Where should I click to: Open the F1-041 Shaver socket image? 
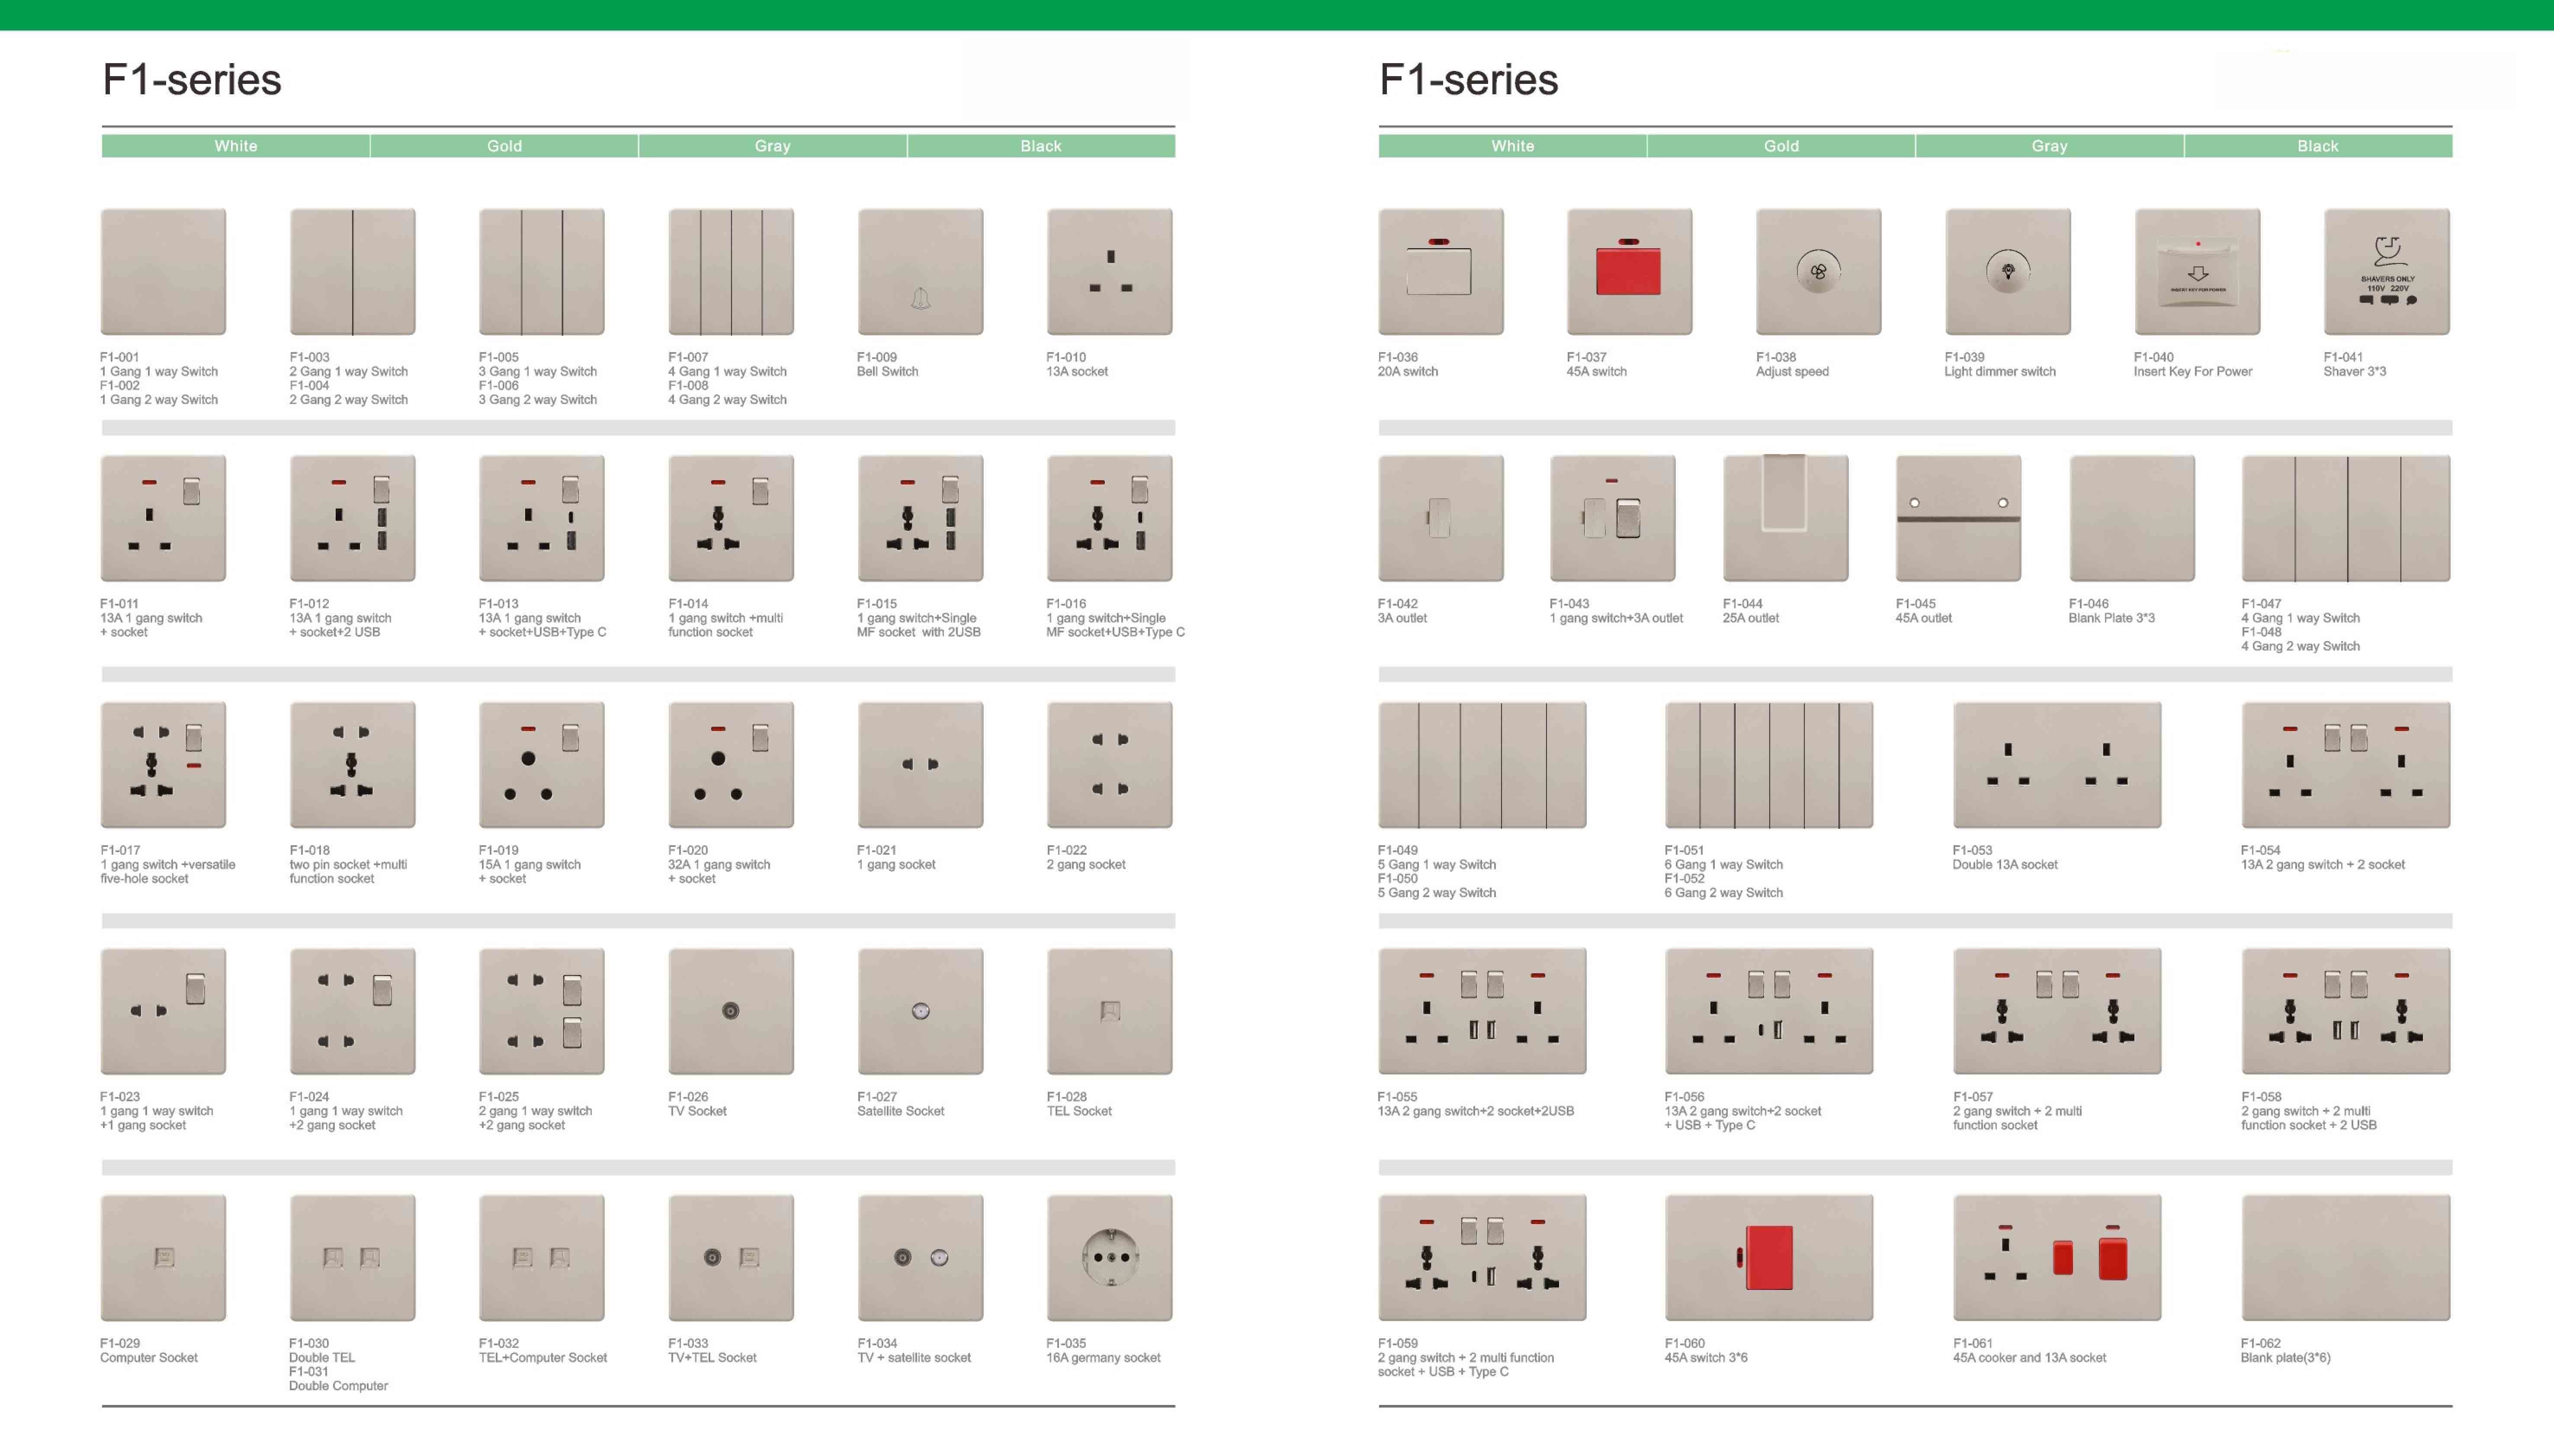[2387, 271]
